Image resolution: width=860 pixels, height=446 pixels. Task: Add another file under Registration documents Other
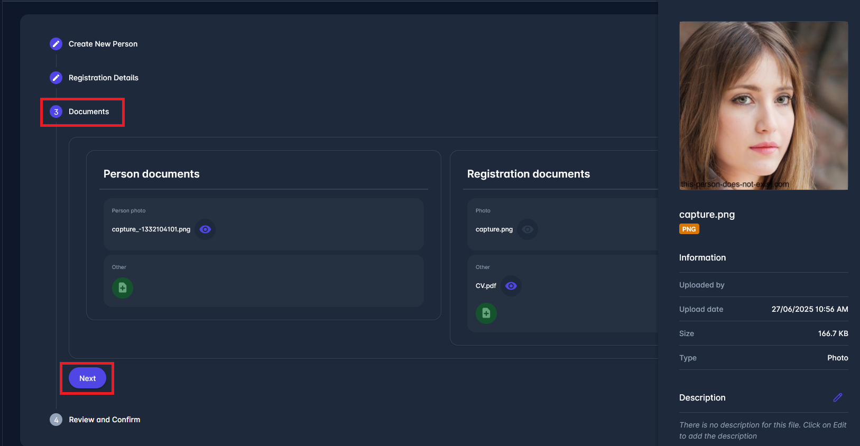click(x=486, y=313)
